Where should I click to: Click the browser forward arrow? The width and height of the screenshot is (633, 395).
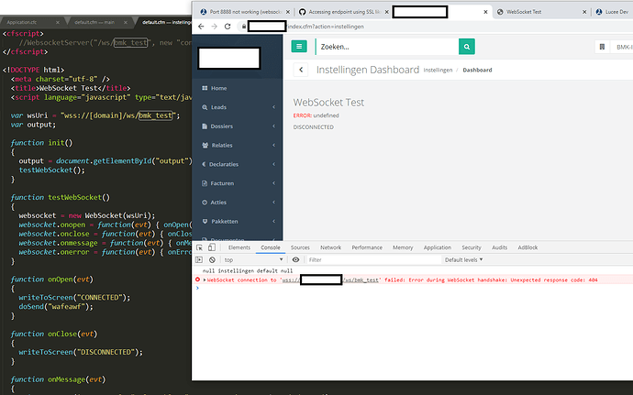(x=215, y=27)
